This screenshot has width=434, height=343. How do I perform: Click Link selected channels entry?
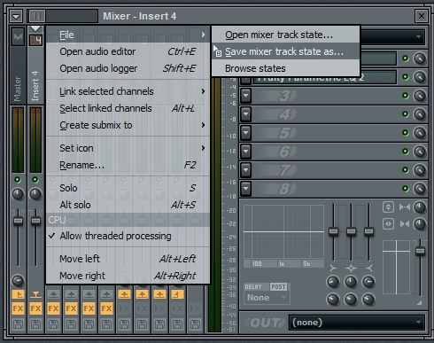point(128,91)
